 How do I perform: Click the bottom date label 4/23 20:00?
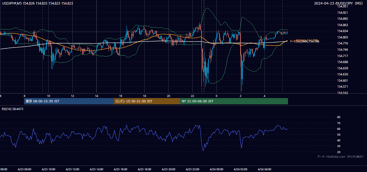168,169
